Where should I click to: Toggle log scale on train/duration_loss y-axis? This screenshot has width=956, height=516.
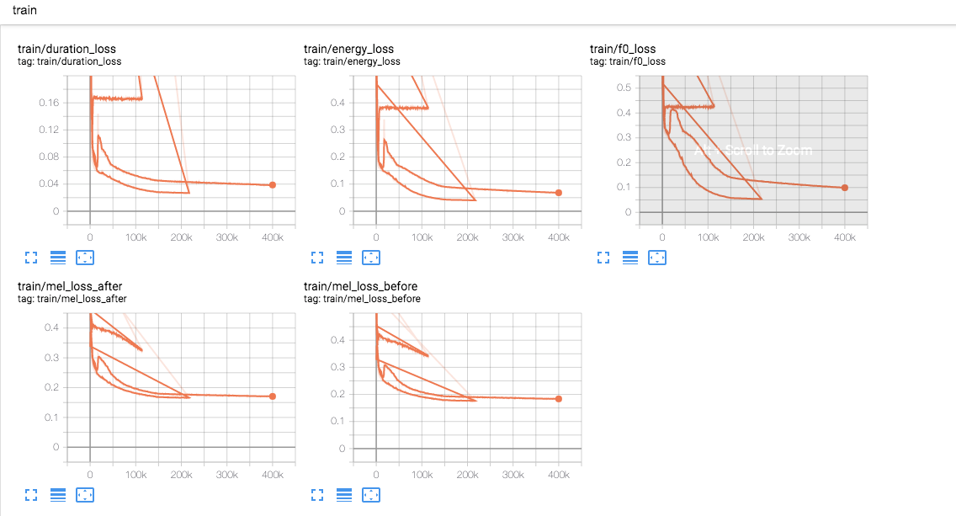pyautogui.click(x=58, y=258)
